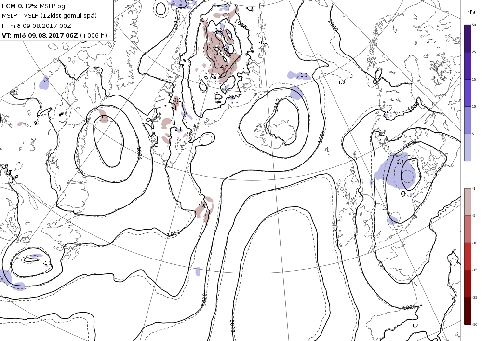Viewport: 482px width, 341px height.
Task: Click the '-25' legend tick label
Action: [x=475, y=297]
